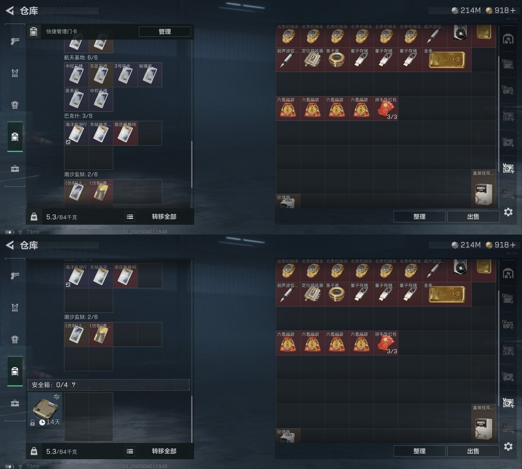Screen dimensions: 522x469
Task: Click the left panel vertical scrollbar
Action: tap(192, 164)
